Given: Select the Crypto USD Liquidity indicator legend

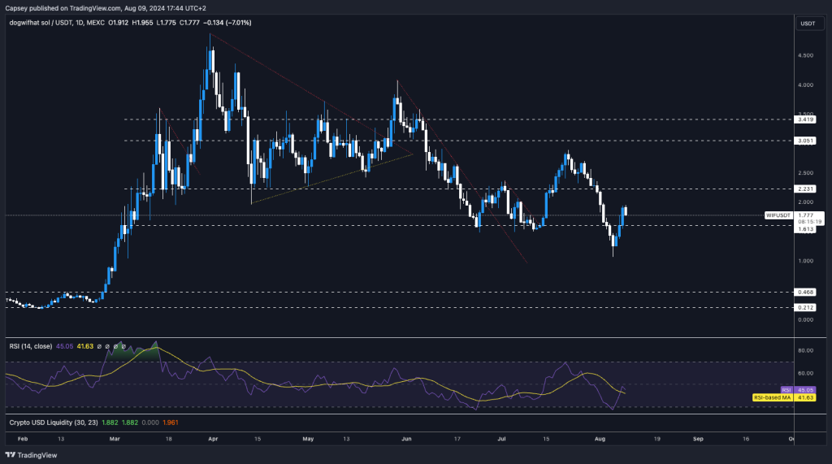Looking at the screenshot, I should (47, 423).
